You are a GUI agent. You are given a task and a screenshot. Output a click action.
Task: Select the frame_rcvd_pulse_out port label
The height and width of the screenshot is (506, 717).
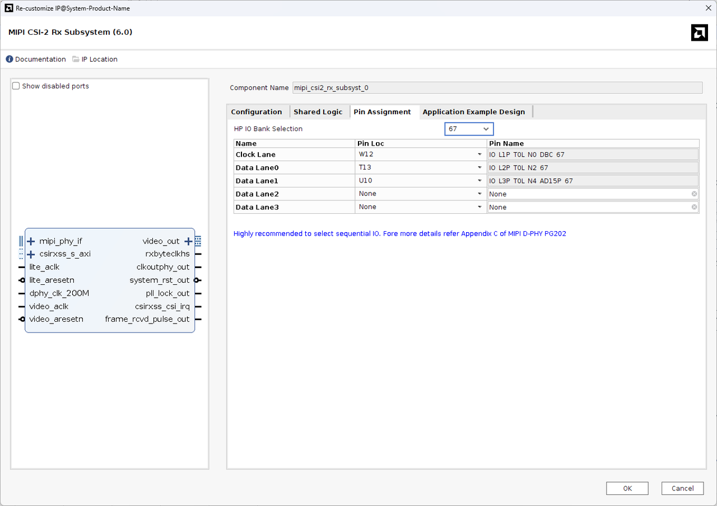pyautogui.click(x=147, y=319)
